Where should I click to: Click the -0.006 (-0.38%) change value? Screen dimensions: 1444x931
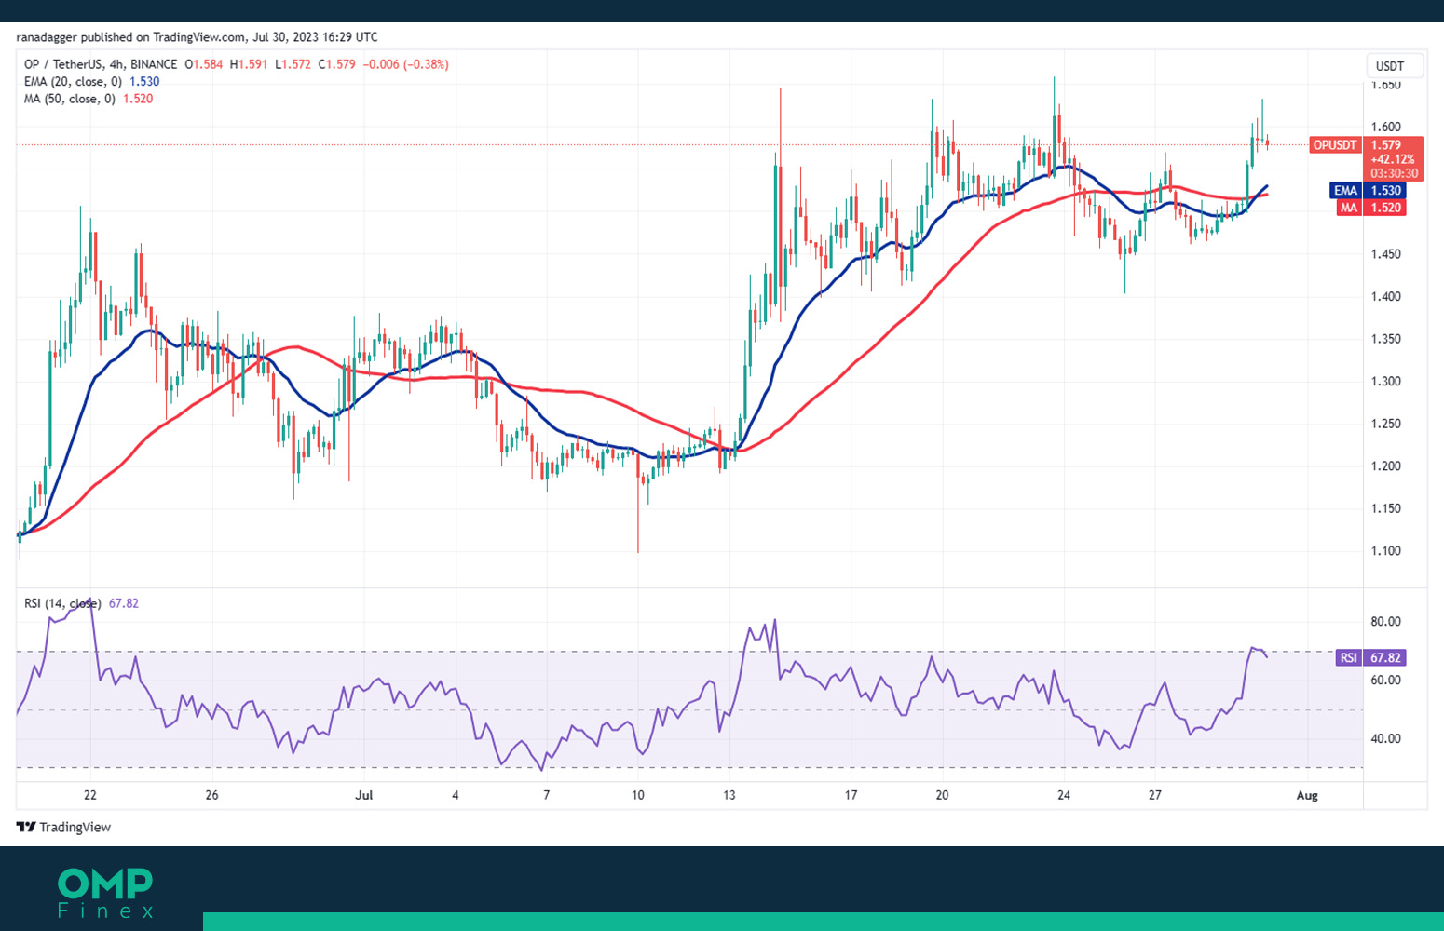pos(406,64)
